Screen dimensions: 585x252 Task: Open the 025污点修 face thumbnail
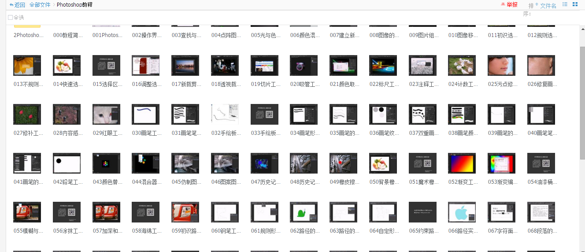click(x=501, y=66)
